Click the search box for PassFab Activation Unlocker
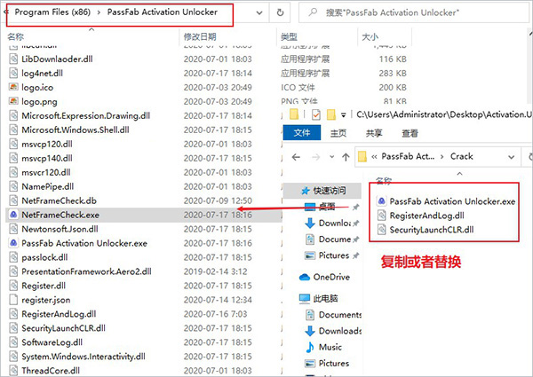The width and height of the screenshot is (533, 377). point(415,12)
